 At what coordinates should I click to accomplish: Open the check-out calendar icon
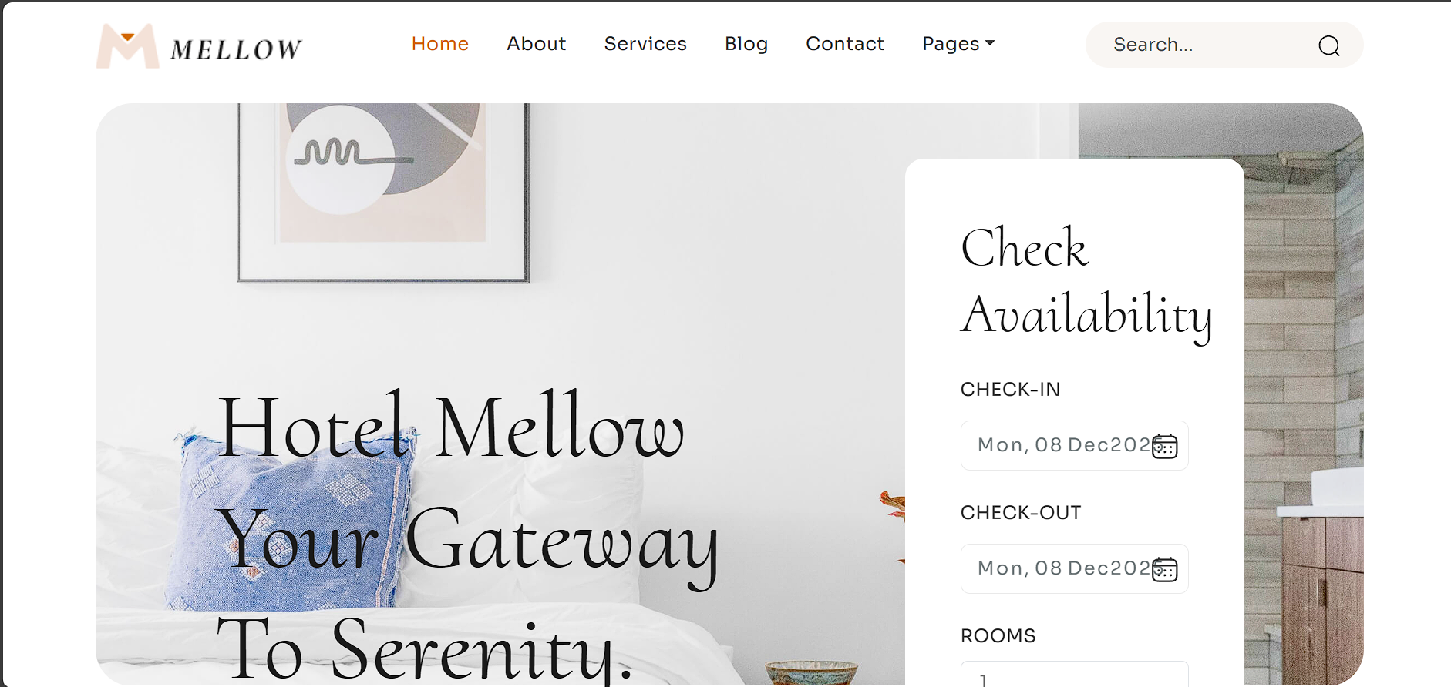point(1164,569)
